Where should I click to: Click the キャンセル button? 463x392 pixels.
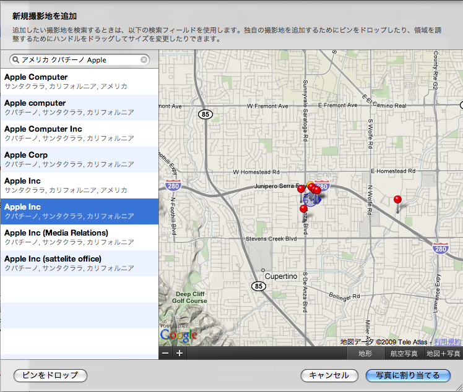click(x=329, y=375)
